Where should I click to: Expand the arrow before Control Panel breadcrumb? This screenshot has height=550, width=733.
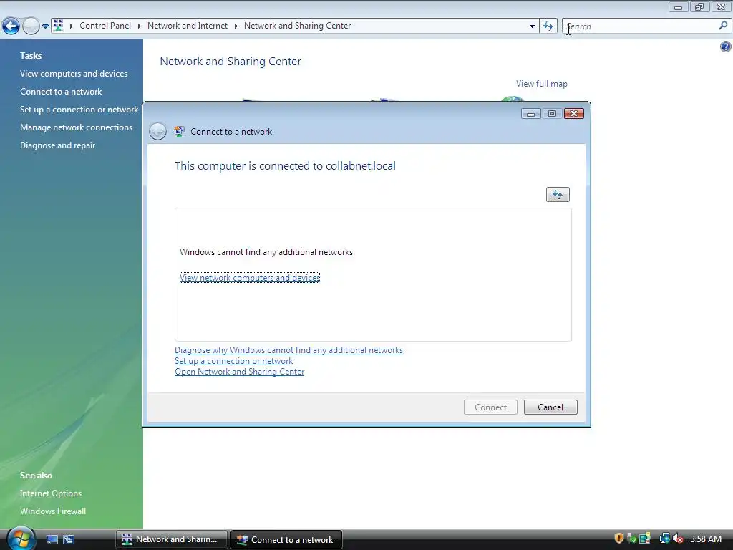tap(71, 26)
